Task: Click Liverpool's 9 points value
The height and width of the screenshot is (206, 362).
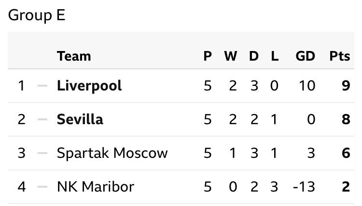Action: [x=345, y=86]
